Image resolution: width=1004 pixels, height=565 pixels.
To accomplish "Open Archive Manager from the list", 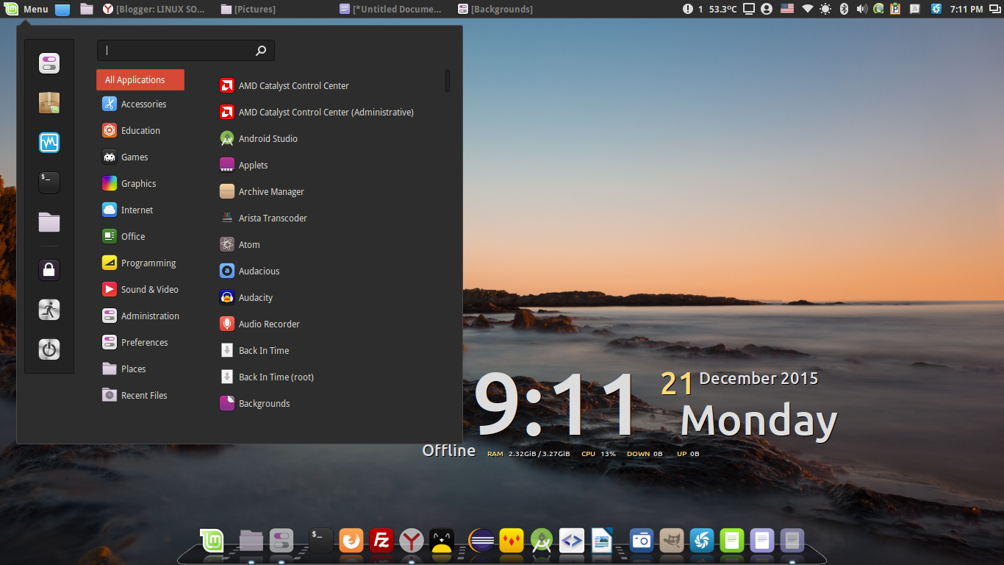I will tap(270, 191).
